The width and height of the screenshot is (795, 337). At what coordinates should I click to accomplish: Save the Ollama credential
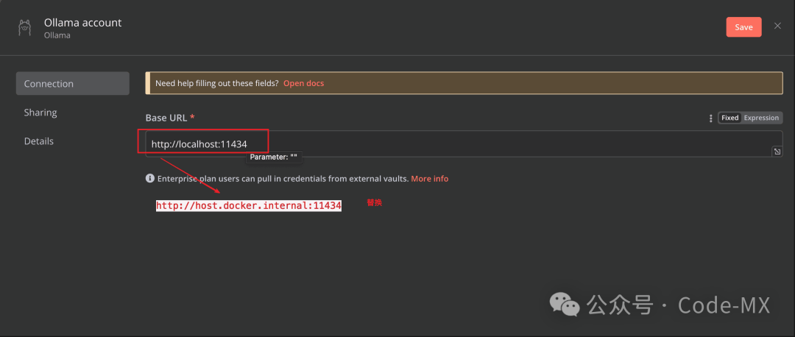[x=743, y=27]
